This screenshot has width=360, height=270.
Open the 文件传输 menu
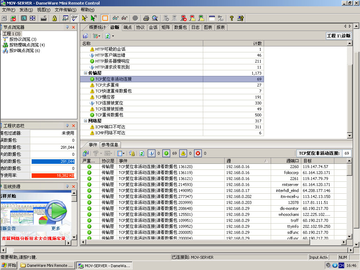(65, 10)
